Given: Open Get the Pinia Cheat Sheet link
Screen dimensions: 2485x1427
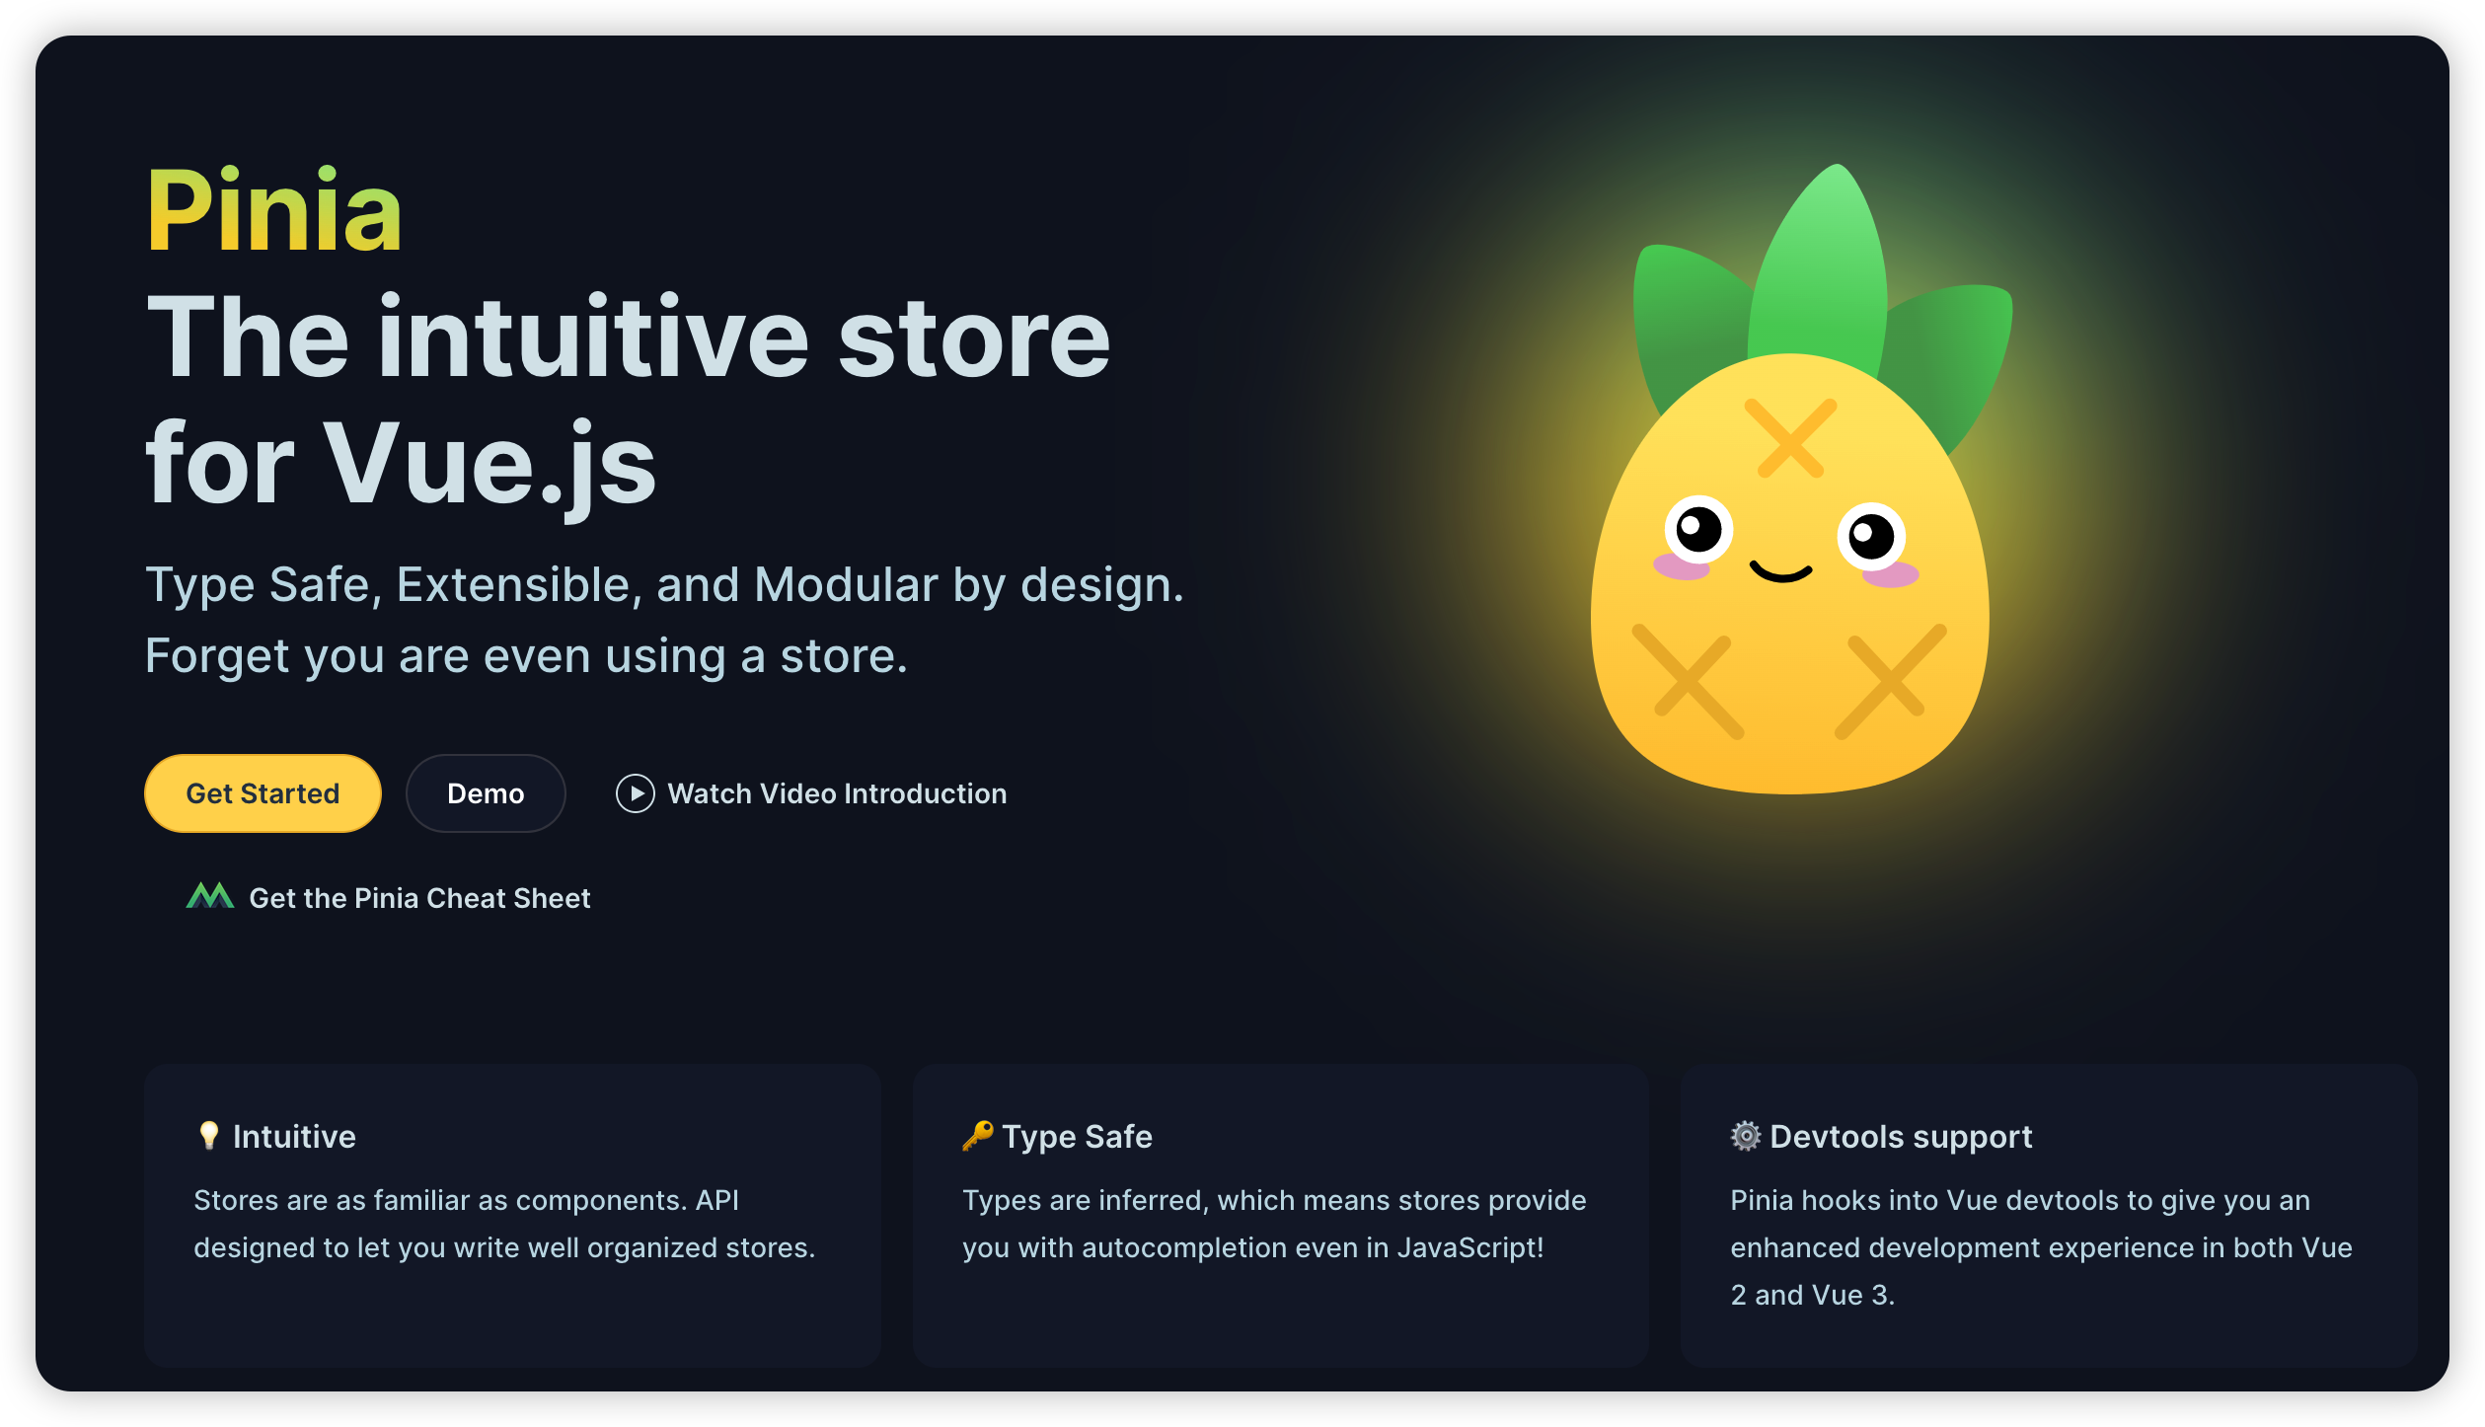Looking at the screenshot, I should click(419, 898).
